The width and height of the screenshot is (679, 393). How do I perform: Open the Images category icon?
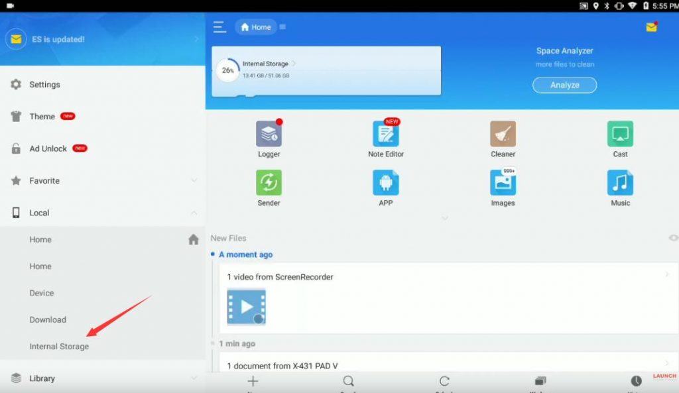pos(503,183)
